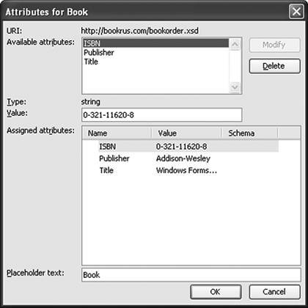Click the Windows Forms value cell
The height and width of the screenshot is (308, 308).
tap(186, 170)
